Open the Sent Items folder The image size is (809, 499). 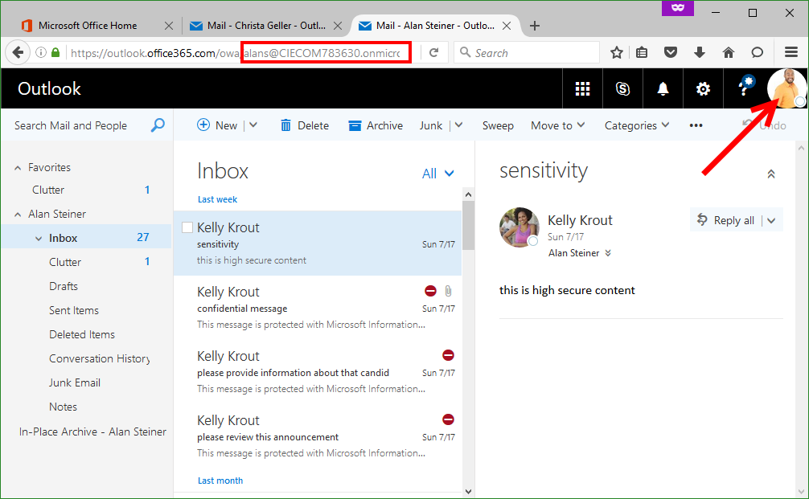click(x=74, y=310)
